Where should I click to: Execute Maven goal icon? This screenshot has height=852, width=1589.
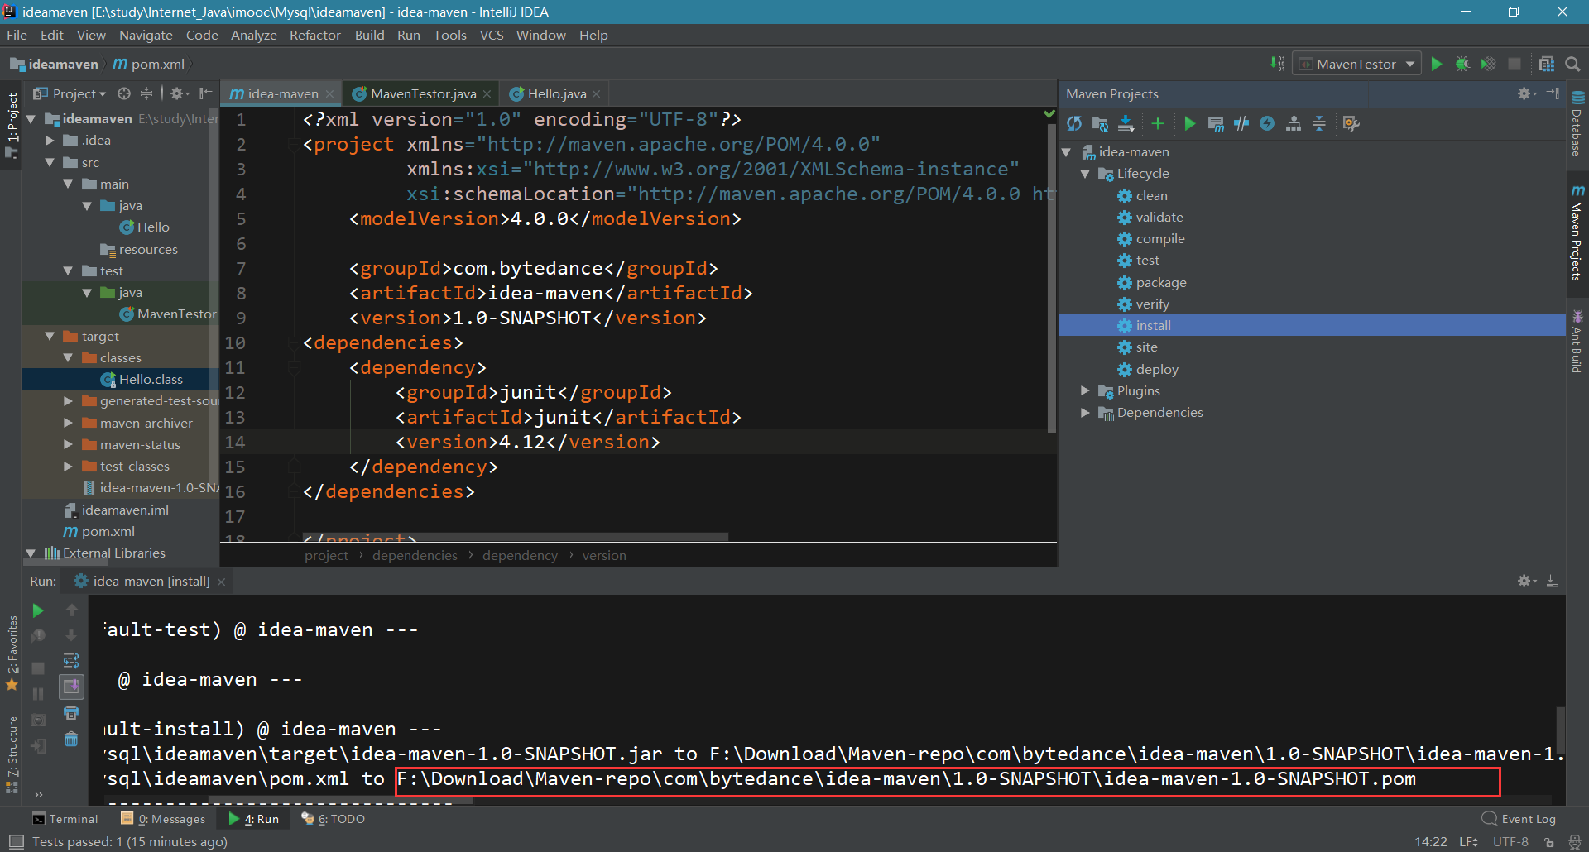pos(1216,123)
